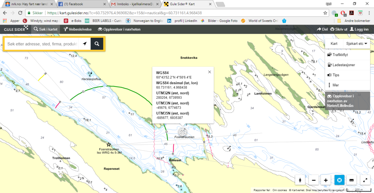Switch to nrk.no Høy fart tab
Screen dimensions: 374x193
coord(28,4)
